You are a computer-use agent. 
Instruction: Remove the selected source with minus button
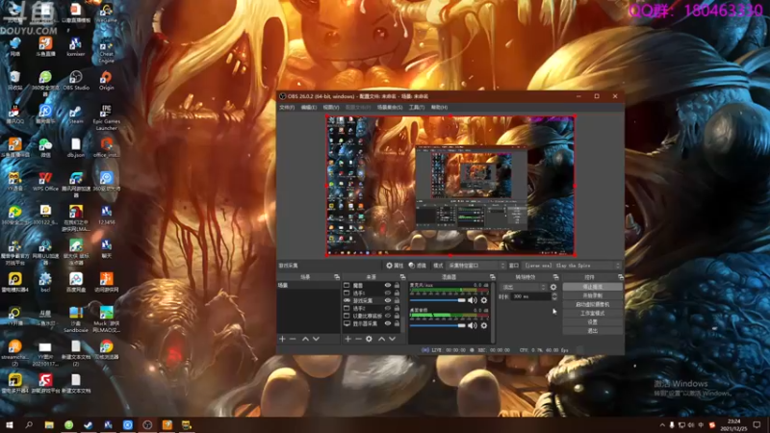click(x=358, y=339)
